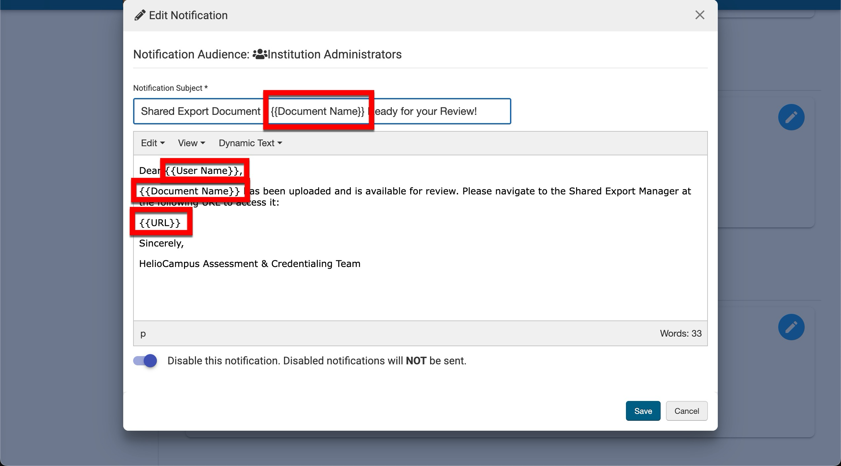Open the Edit dropdown menu
Screen dimensions: 841x466
pos(153,143)
